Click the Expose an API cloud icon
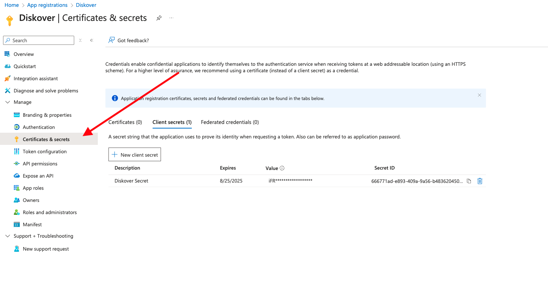 pyautogui.click(x=16, y=176)
